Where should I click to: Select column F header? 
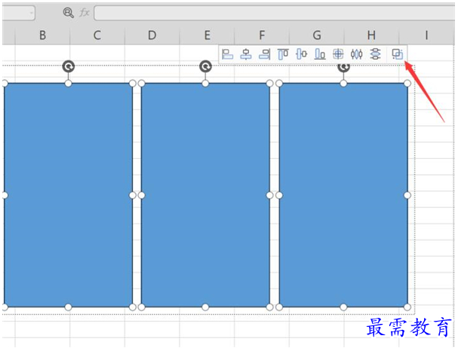click(x=262, y=35)
